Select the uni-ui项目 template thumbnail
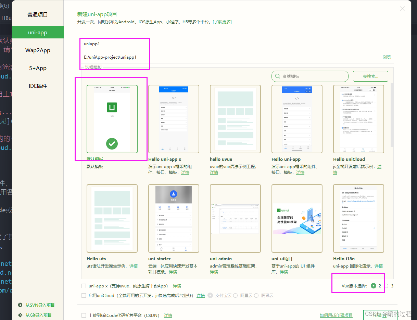The image size is (417, 320). 297,218
